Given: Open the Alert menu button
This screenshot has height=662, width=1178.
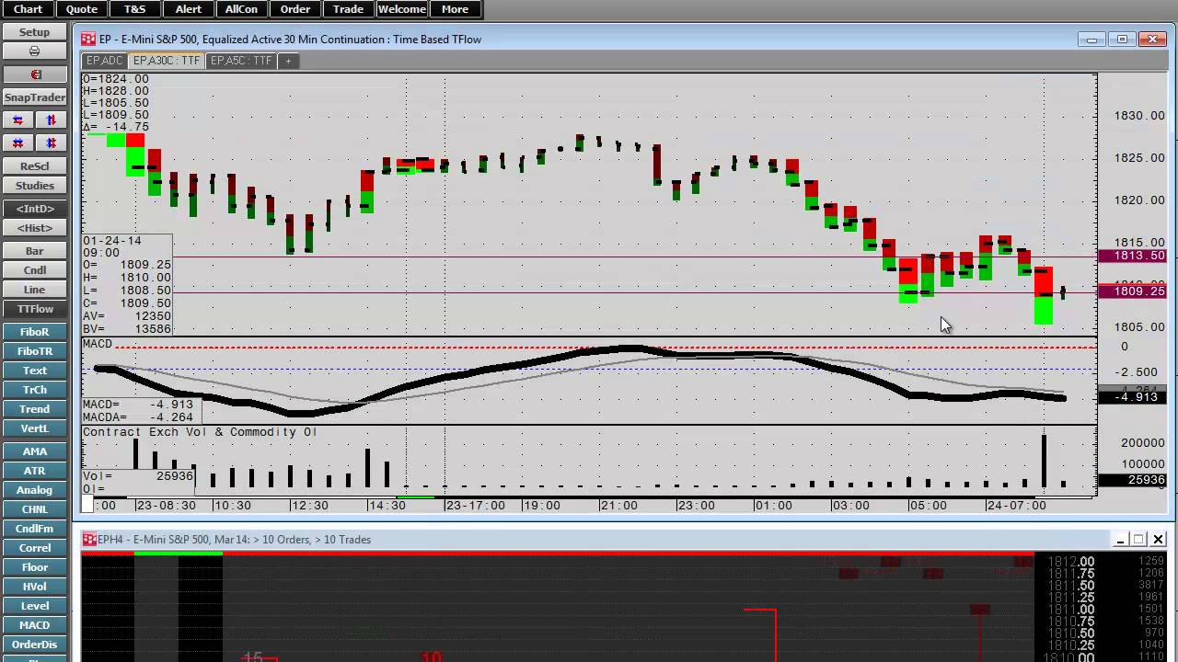Looking at the screenshot, I should click(188, 9).
